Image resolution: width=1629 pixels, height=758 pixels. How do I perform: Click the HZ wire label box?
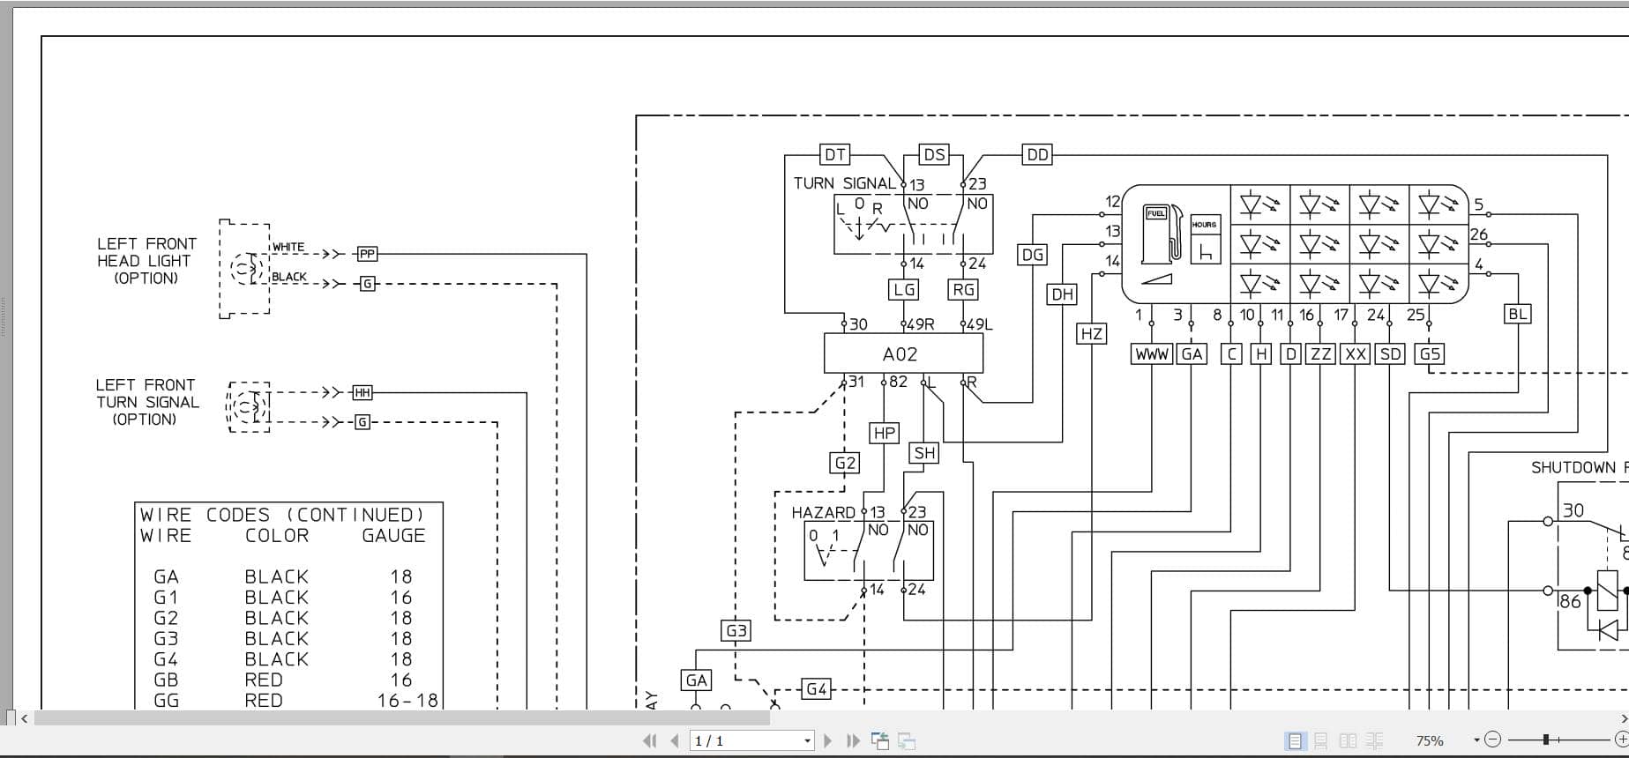point(1091,334)
